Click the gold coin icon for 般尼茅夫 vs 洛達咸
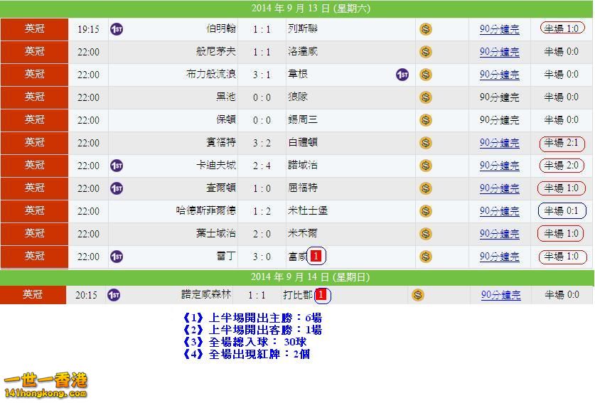This screenshot has width=595, height=403. [x=426, y=52]
